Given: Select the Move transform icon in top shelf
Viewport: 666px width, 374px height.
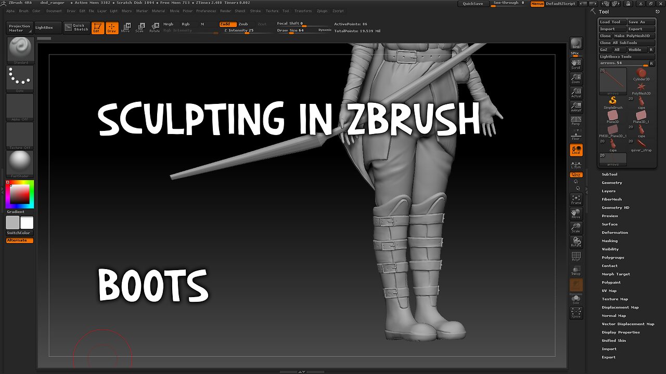Looking at the screenshot, I should click(x=125, y=28).
